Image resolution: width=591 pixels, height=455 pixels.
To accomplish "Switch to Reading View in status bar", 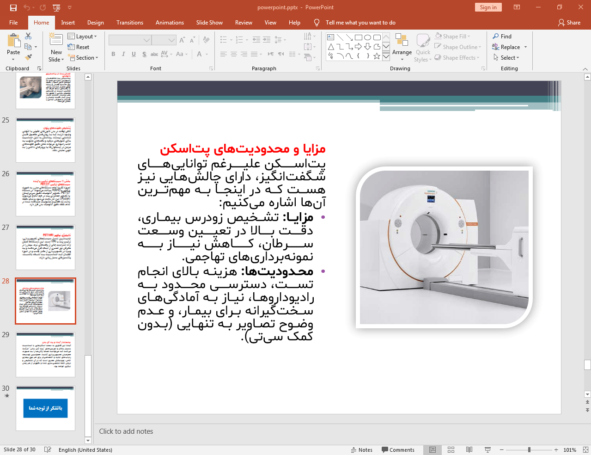I will coord(469,450).
